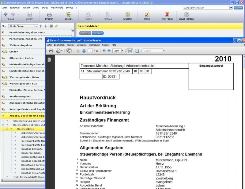This screenshot has width=245, height=189.
Task: Click the Verlauf forward arrow icon
Action: [x=13, y=14]
